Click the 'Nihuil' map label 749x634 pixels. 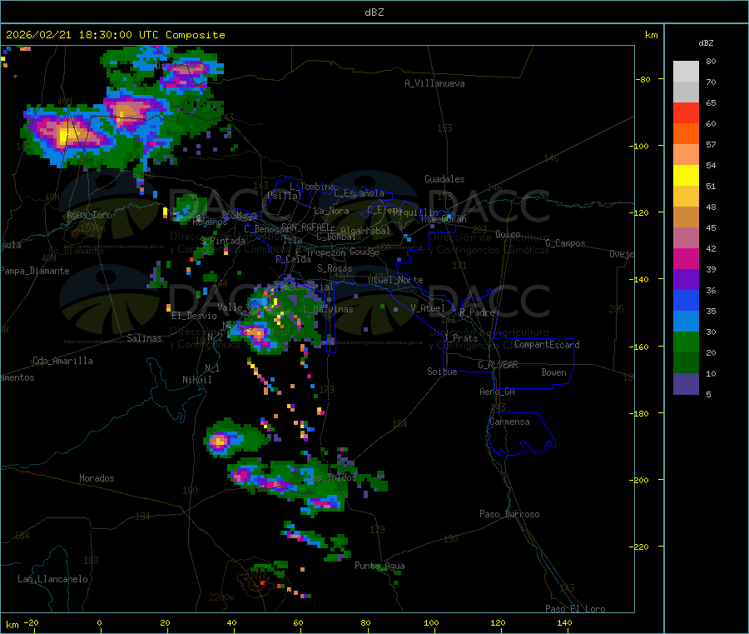pyautogui.click(x=197, y=380)
